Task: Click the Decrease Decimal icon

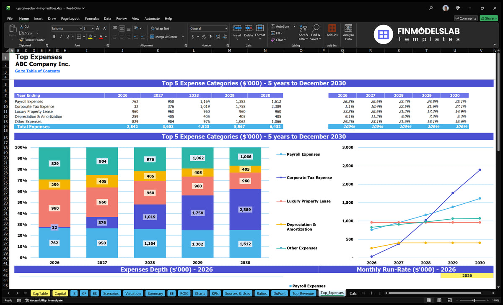Action: [x=224, y=37]
